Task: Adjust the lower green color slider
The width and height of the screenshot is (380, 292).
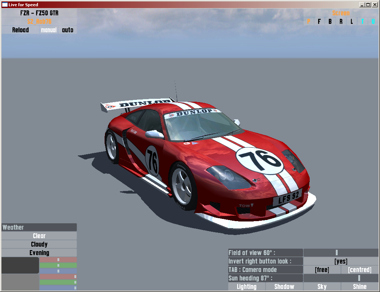Action: coord(58,282)
